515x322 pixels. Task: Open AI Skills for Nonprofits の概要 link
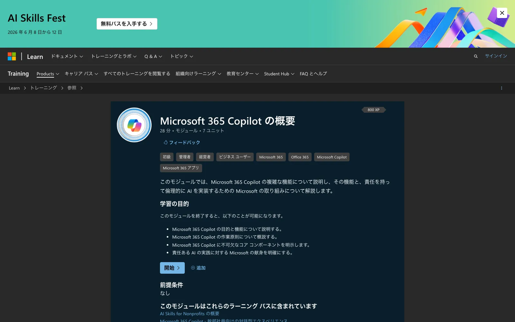190,314
